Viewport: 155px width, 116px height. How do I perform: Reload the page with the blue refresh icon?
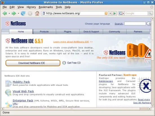pyautogui.click(x=23, y=13)
